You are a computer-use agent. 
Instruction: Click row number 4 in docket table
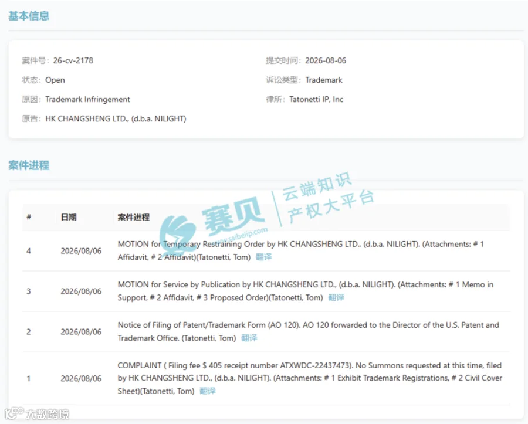coord(29,251)
